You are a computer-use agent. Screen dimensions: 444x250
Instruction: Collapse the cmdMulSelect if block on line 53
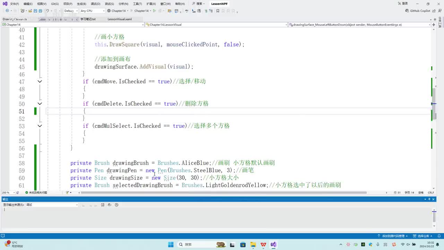tap(40, 126)
